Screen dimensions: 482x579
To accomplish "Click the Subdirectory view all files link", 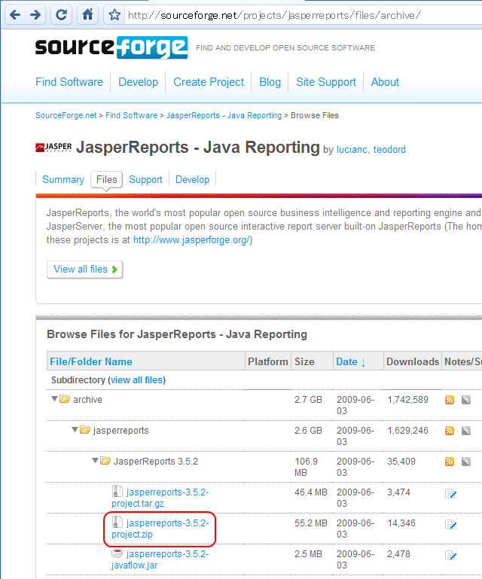I will point(136,380).
